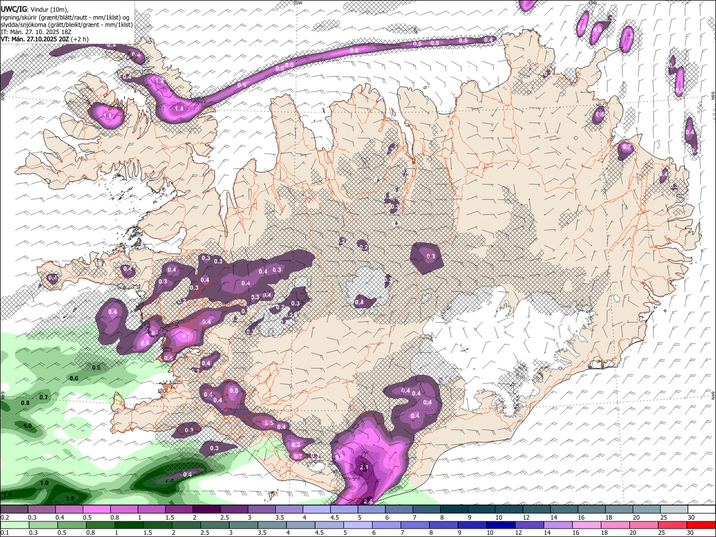Click the 1.1 value in the Westfjords pink blob
The height and width of the screenshot is (537, 716).
click(108, 116)
